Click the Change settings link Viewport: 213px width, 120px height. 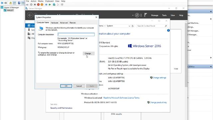pyautogui.click(x=159, y=78)
